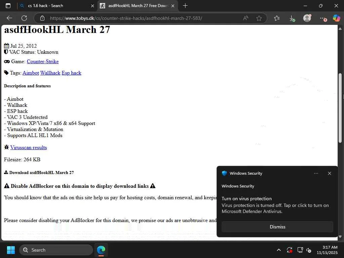This screenshot has height=258, width=344.
Task: Follow the Wallhack tag link
Action: click(50, 73)
